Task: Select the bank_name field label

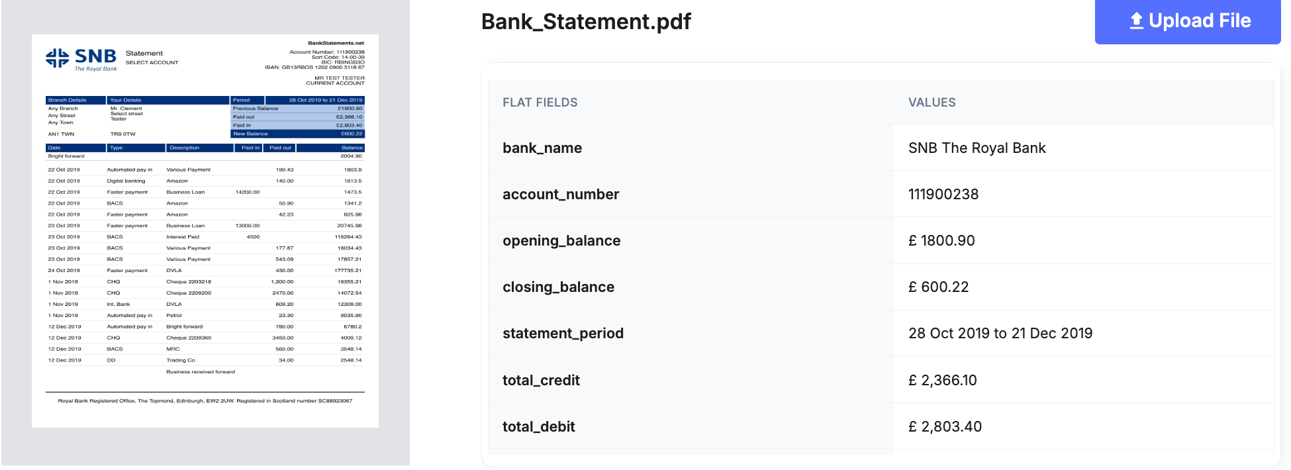Action: [x=542, y=148]
